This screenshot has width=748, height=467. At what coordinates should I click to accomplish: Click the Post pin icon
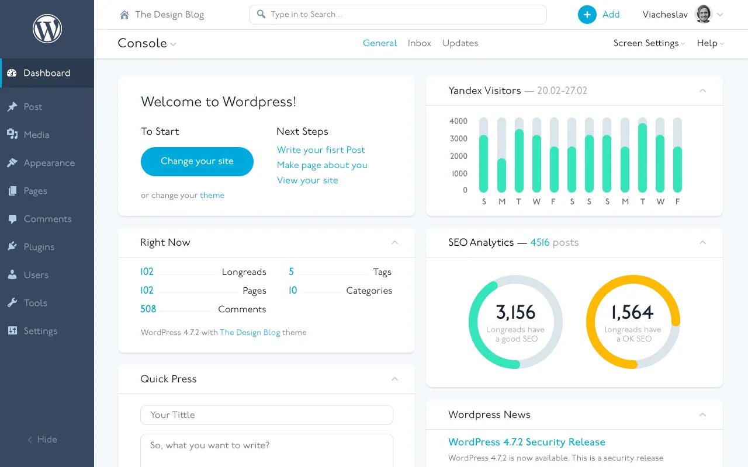[x=12, y=107]
